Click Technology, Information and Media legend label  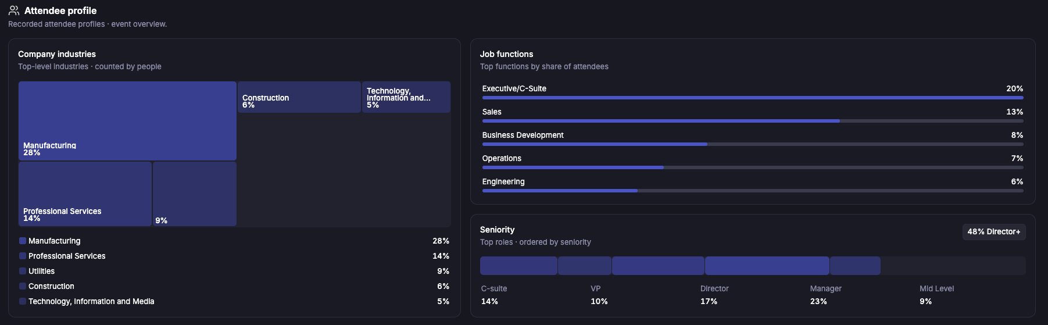91,301
